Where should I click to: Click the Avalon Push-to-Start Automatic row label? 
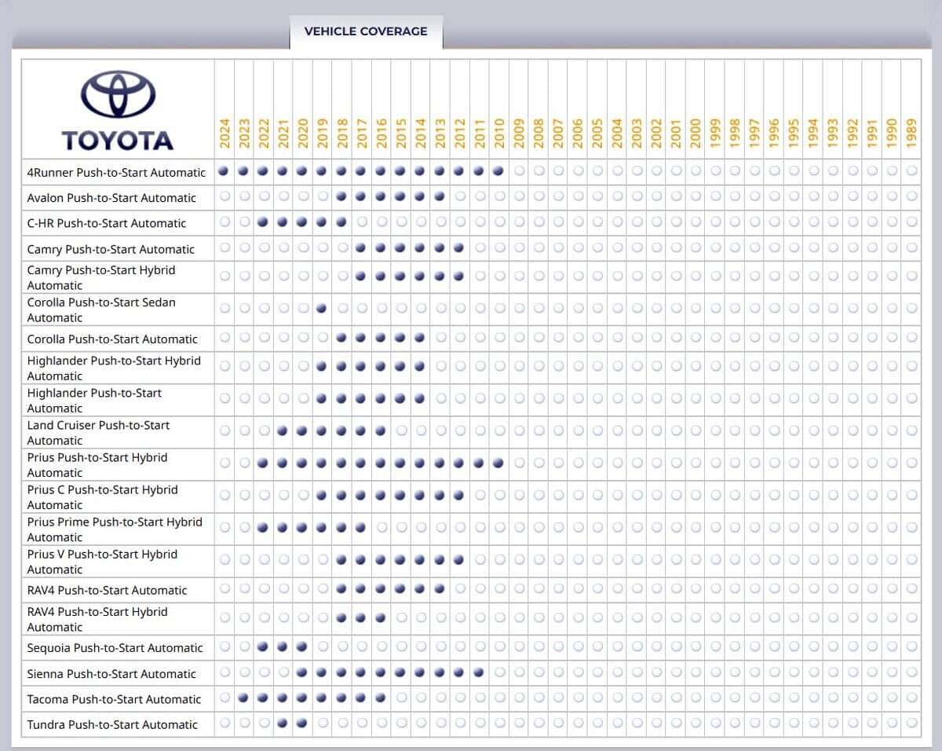[111, 197]
